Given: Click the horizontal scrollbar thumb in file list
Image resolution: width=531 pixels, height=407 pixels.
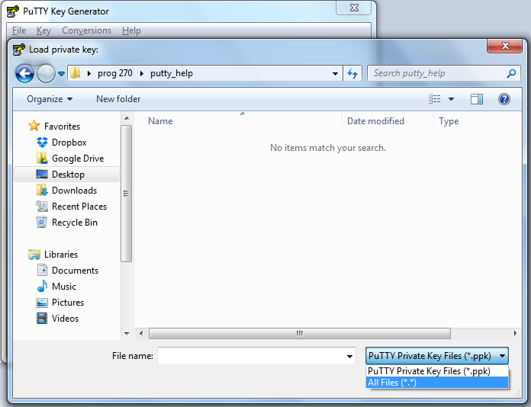Looking at the screenshot, I should (300, 333).
